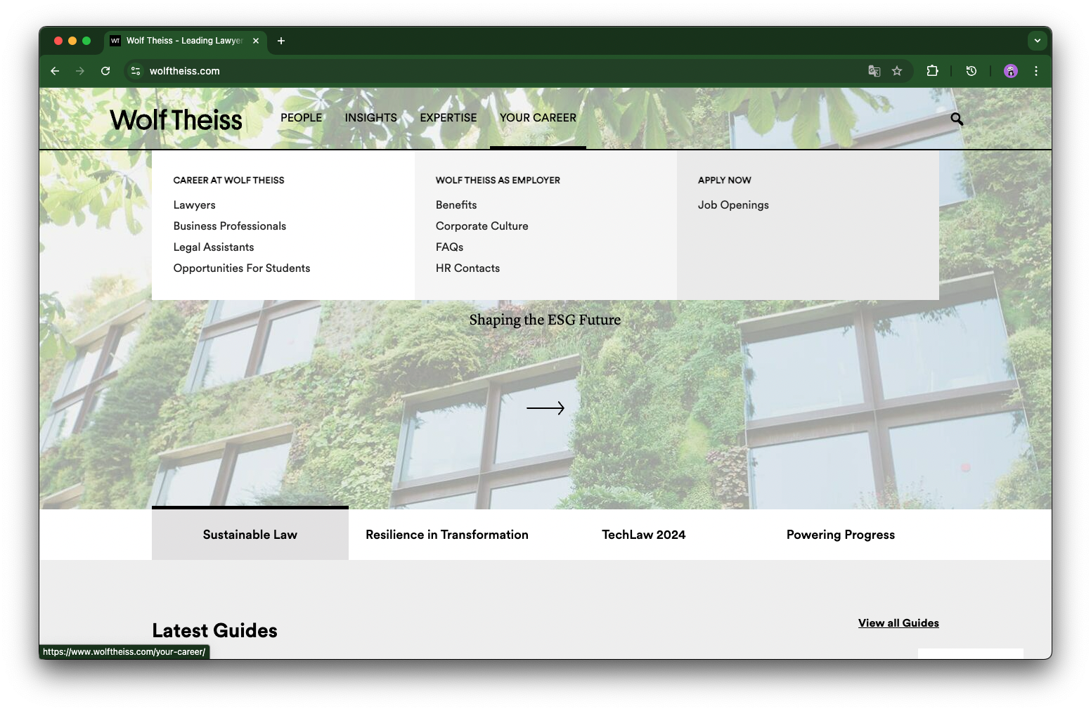This screenshot has height=711, width=1091.
Task: Open the PEOPLE navigation menu
Action: point(302,118)
